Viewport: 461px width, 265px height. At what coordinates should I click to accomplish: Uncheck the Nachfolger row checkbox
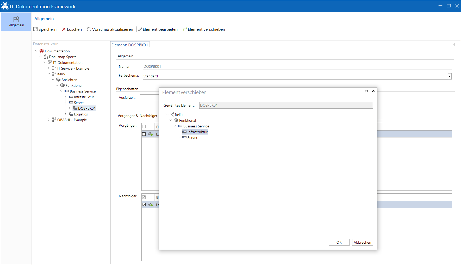click(144, 205)
